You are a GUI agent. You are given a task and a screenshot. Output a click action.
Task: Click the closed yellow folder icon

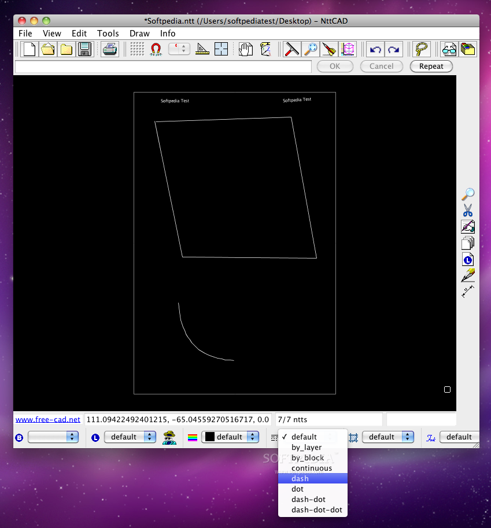[x=66, y=50]
